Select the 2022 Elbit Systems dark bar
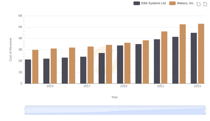The image size is (210, 121). pos(175,60)
